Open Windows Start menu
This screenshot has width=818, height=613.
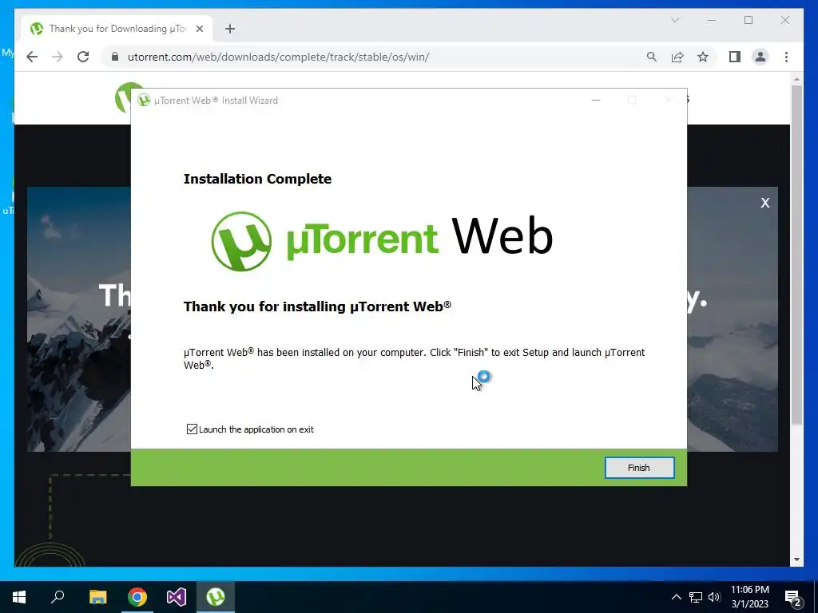[19, 597]
